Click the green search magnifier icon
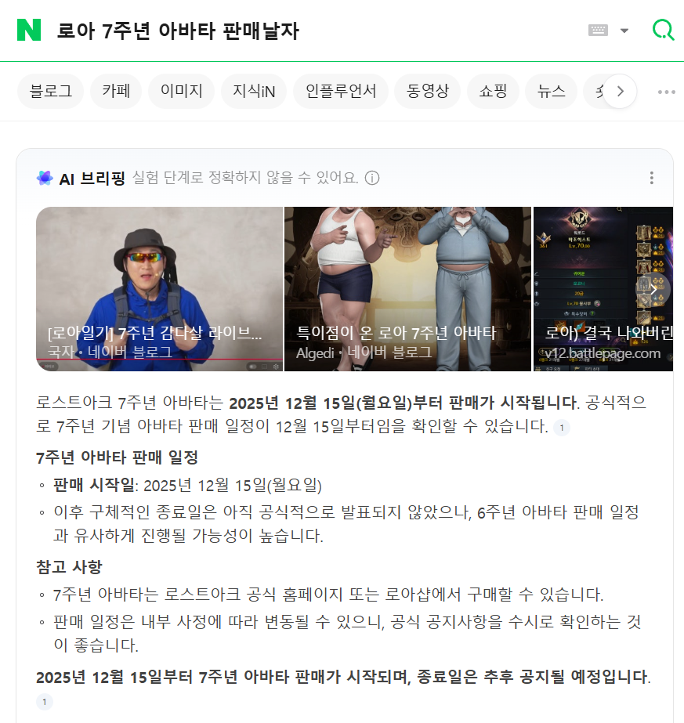Screen dimensions: 684x723 pyautogui.click(x=664, y=30)
